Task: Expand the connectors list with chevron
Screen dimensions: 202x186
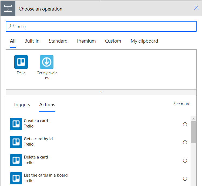Action: point(101,92)
